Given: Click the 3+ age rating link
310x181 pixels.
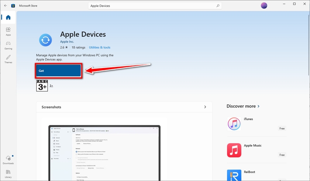Looking at the screenshot, I should 51,85.
